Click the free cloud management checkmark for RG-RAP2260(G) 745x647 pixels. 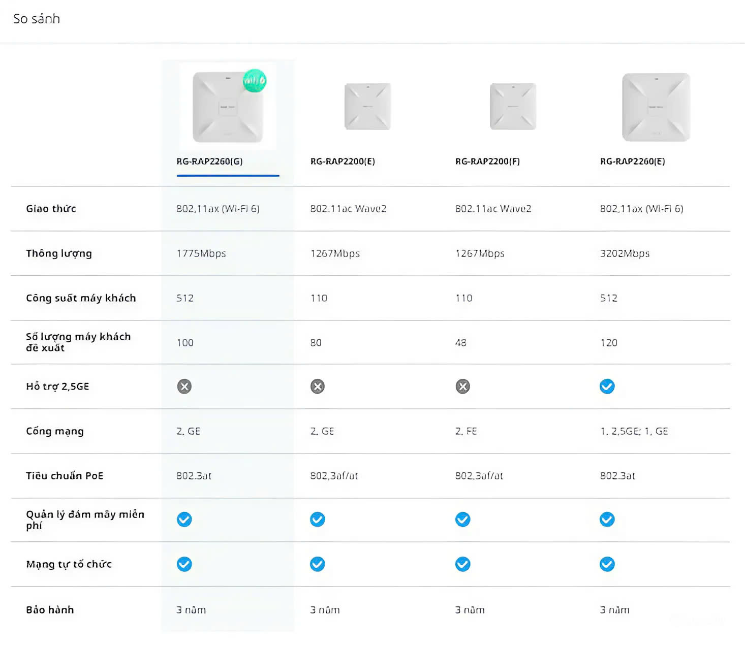tap(184, 520)
